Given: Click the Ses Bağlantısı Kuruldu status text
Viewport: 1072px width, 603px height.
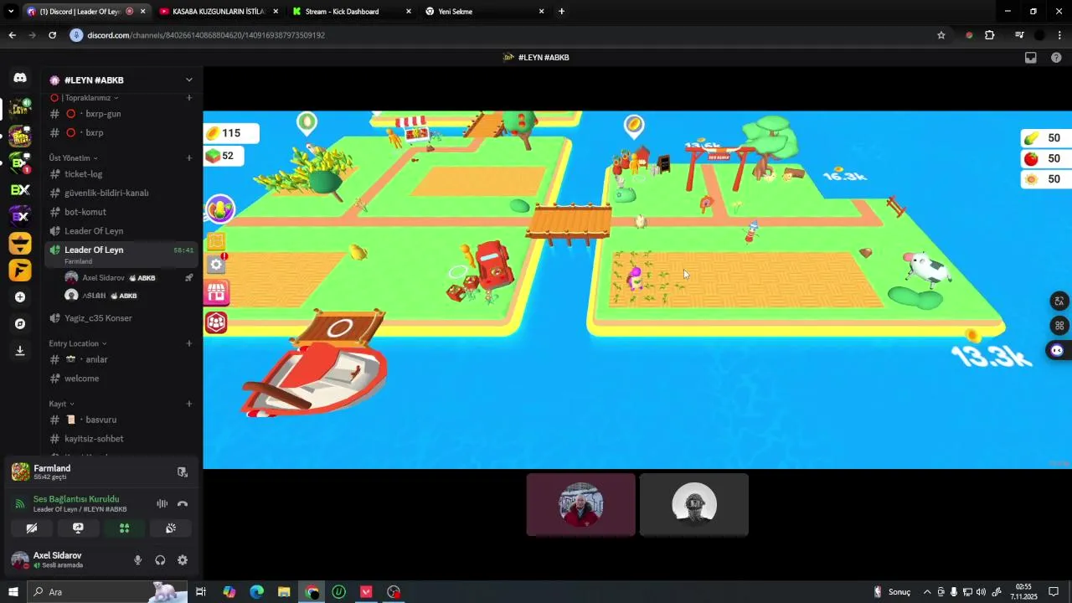Looking at the screenshot, I should [x=76, y=499].
